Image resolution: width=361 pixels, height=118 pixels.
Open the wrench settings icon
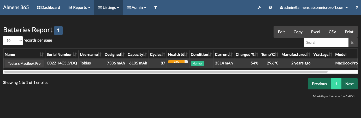tap(259, 8)
